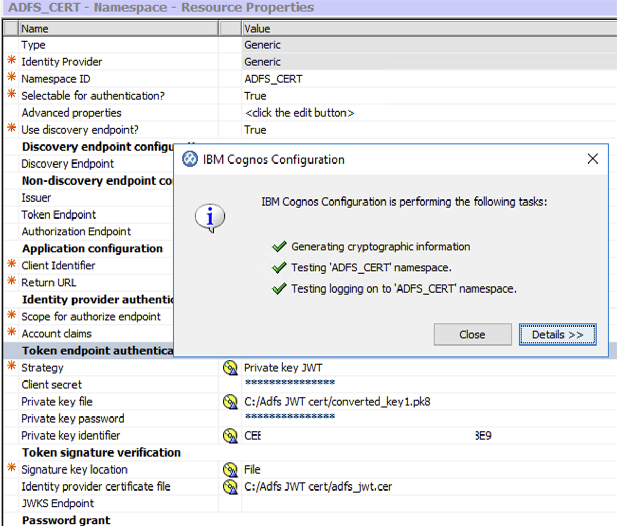617x526 pixels.
Task: Click the checkmark next to Testing logging on
Action: 279,289
